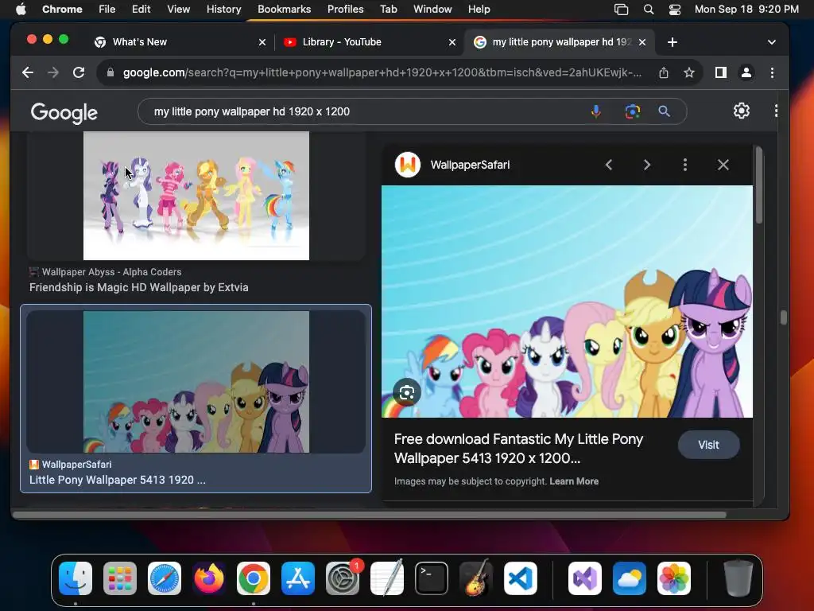Go to the Google homepage via logo
This screenshot has height=611, width=814.
[64, 113]
